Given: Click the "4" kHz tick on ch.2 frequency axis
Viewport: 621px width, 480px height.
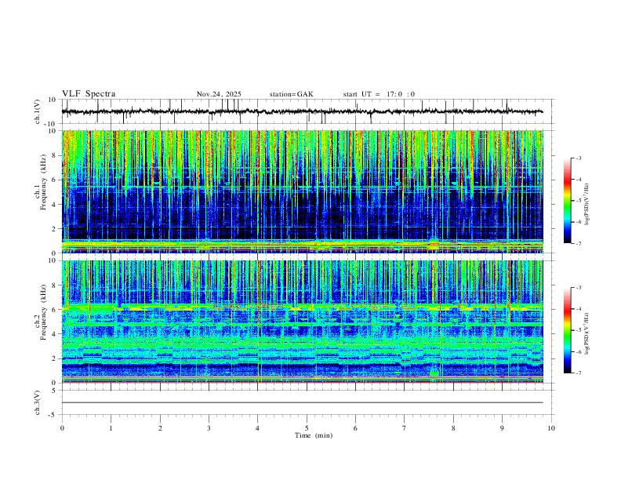Looking at the screenshot, I should tap(55, 334).
